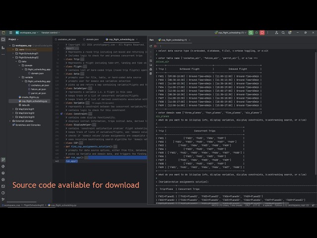The height and width of the screenshot is (238, 317).
Task: Open the Project tool window icon
Action: [3, 40]
